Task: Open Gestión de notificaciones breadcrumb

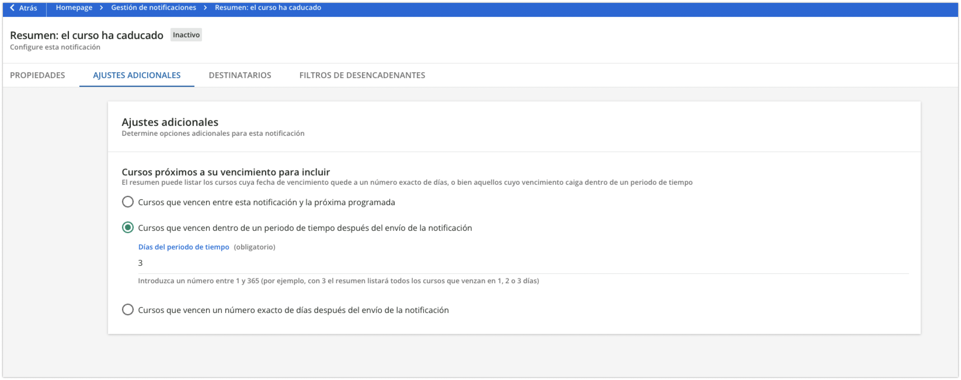Action: pos(153,8)
